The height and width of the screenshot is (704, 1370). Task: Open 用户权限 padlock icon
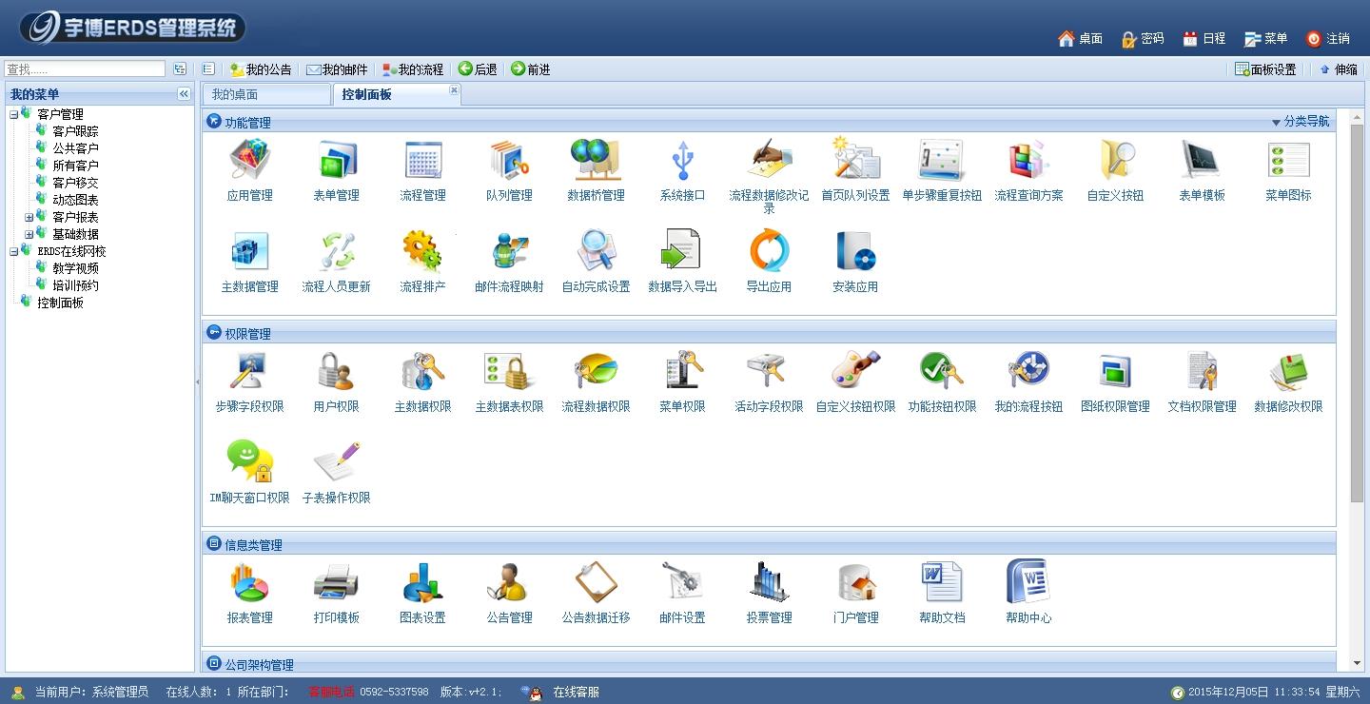[336, 373]
